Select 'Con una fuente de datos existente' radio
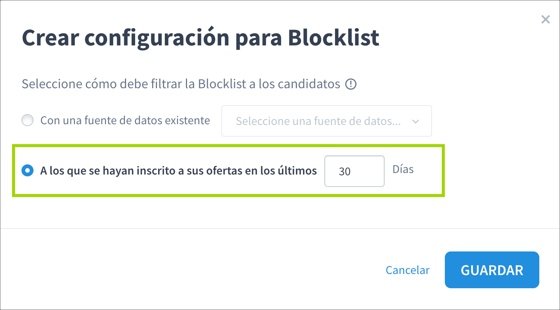Image resolution: width=560 pixels, height=310 pixels. point(27,120)
